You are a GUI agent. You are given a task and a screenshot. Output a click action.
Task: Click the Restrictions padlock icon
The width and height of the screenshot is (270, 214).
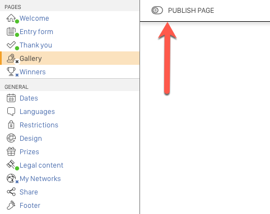click(11, 125)
